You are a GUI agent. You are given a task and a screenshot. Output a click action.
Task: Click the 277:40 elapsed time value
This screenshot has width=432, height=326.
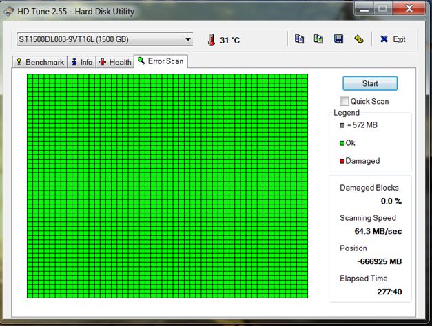(389, 292)
